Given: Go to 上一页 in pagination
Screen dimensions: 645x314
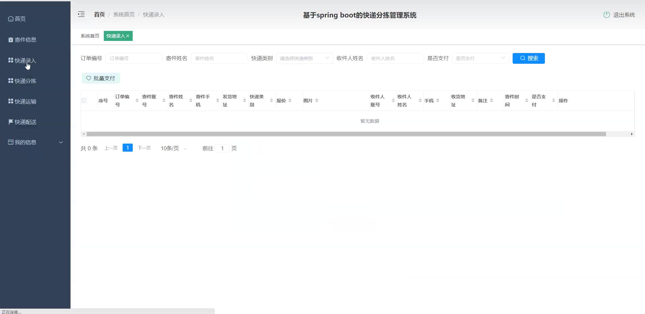Looking at the screenshot, I should (x=111, y=148).
